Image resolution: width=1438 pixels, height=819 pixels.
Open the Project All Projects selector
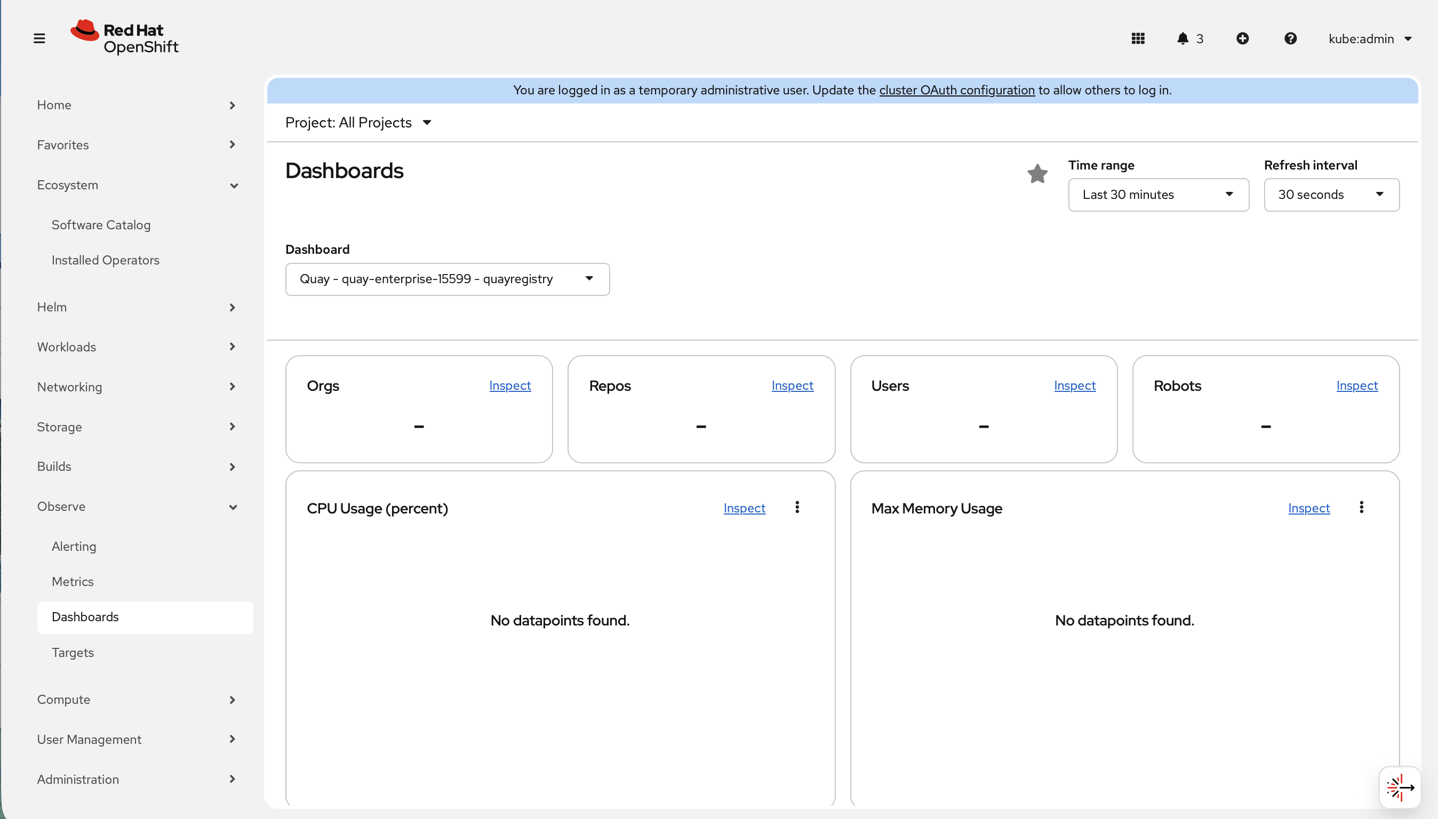358,123
